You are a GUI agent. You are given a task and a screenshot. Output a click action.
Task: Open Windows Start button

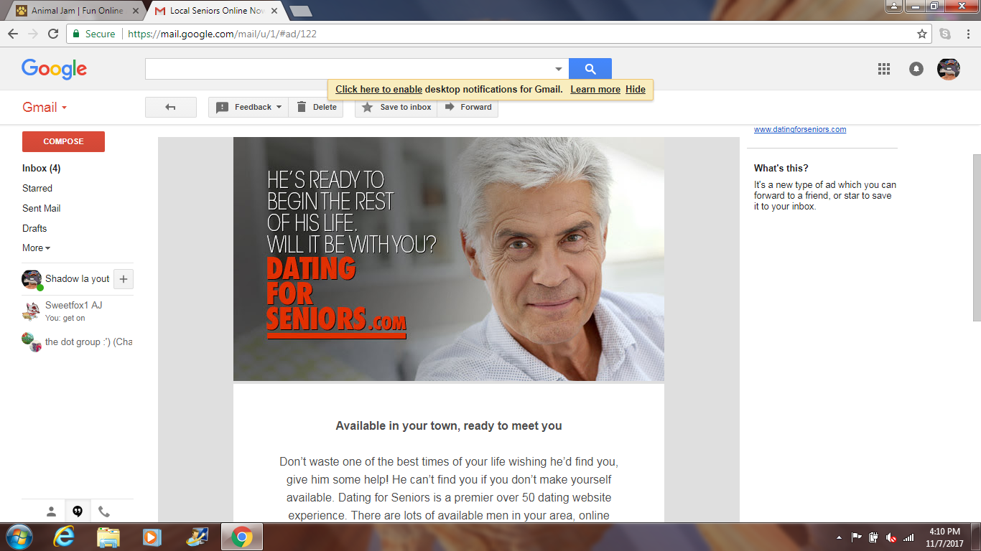(19, 537)
